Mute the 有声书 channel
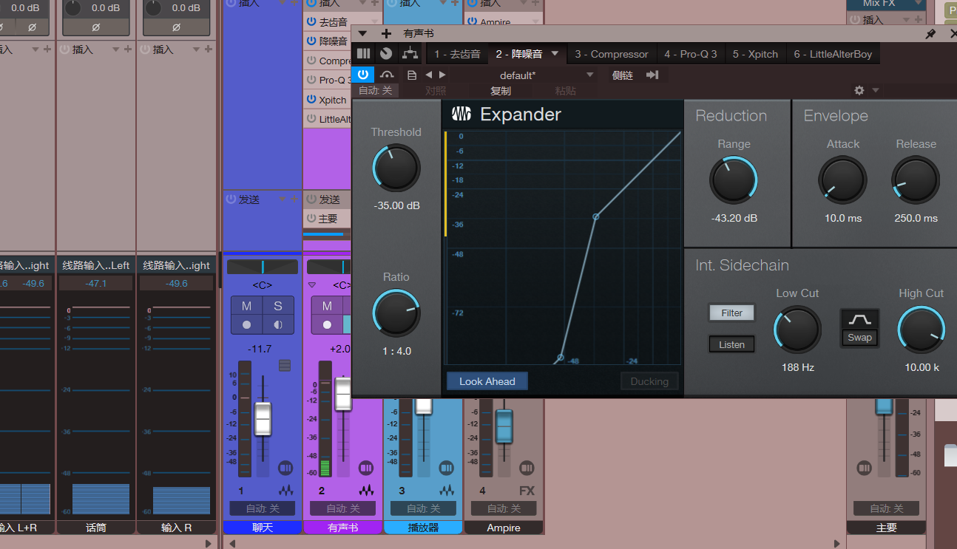The height and width of the screenshot is (549, 957). (326, 306)
